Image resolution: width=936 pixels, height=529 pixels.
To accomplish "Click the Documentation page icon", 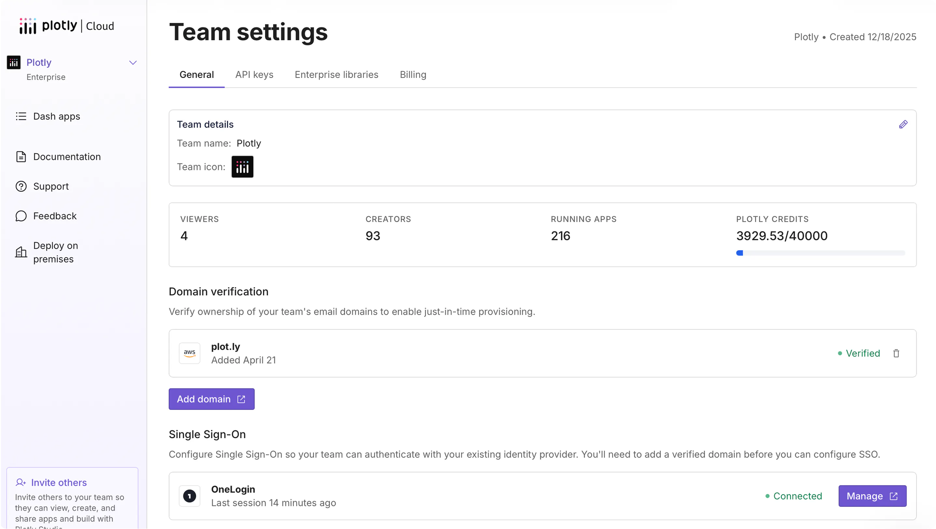I will 21,157.
